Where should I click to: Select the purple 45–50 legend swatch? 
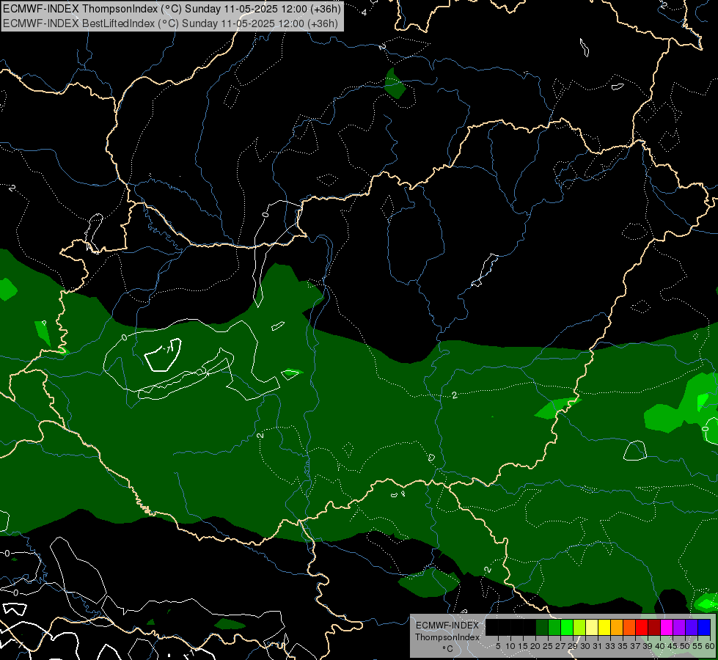tap(679, 628)
